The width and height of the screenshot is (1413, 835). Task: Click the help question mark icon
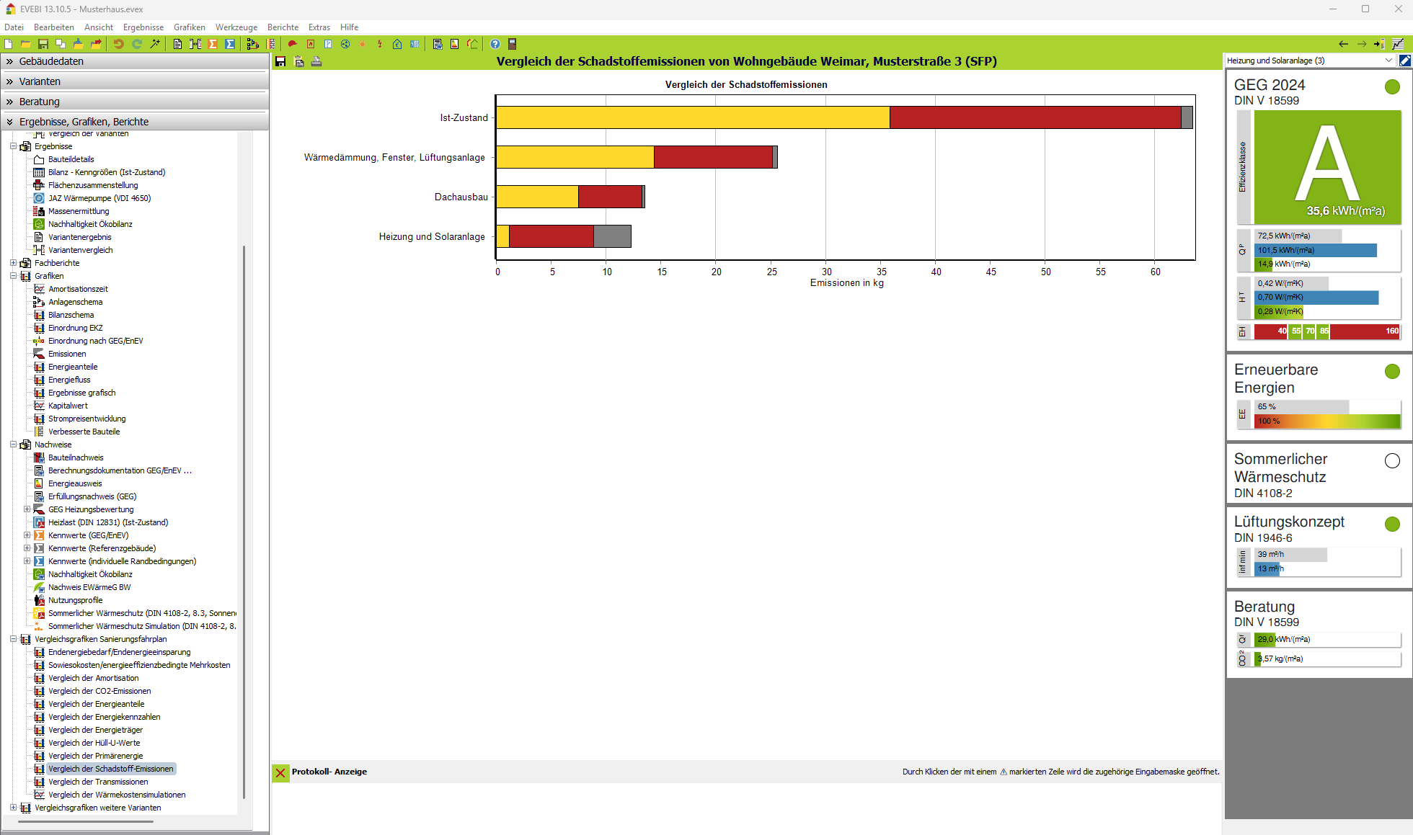pyautogui.click(x=495, y=44)
